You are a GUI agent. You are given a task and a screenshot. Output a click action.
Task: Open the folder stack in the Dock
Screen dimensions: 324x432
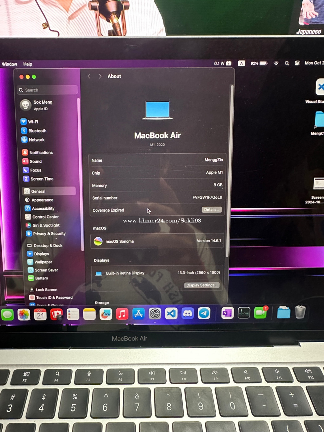(284, 312)
